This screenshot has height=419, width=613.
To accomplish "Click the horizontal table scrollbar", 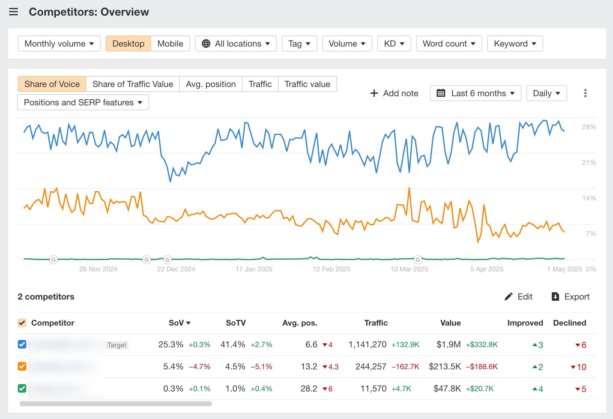I will [116, 404].
